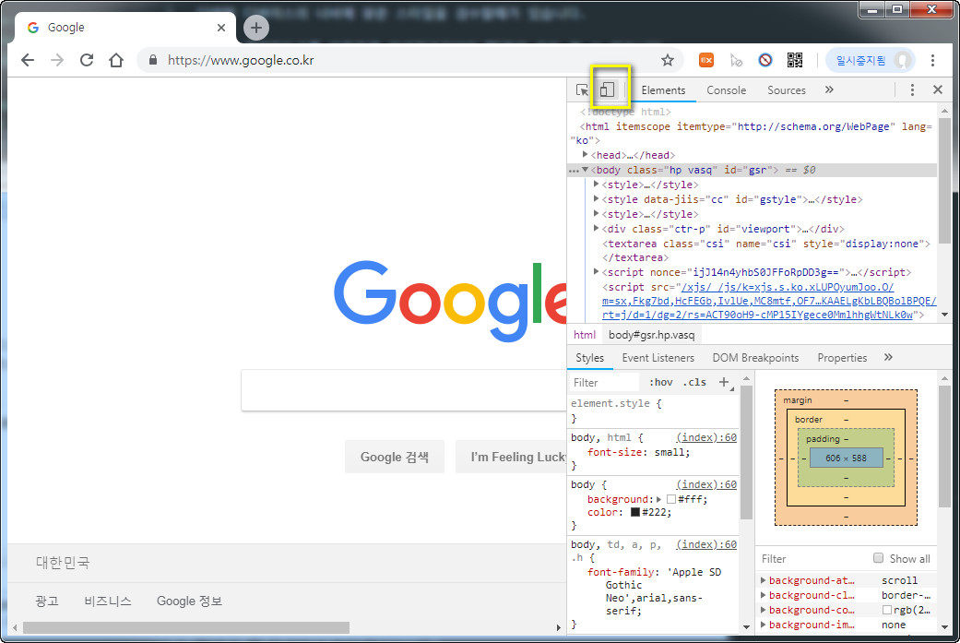The height and width of the screenshot is (643, 960).
Task: Expand computed background-clip property
Action: [x=764, y=595]
